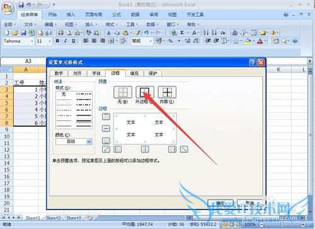Image resolution: width=315 pixels, height=229 pixels.
Task: Toggle the top border button
Action: [x=106, y=117]
